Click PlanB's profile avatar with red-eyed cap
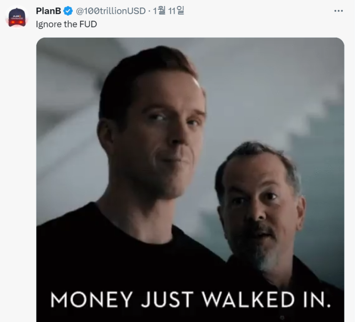The width and height of the screenshot is (355, 322). point(17,17)
